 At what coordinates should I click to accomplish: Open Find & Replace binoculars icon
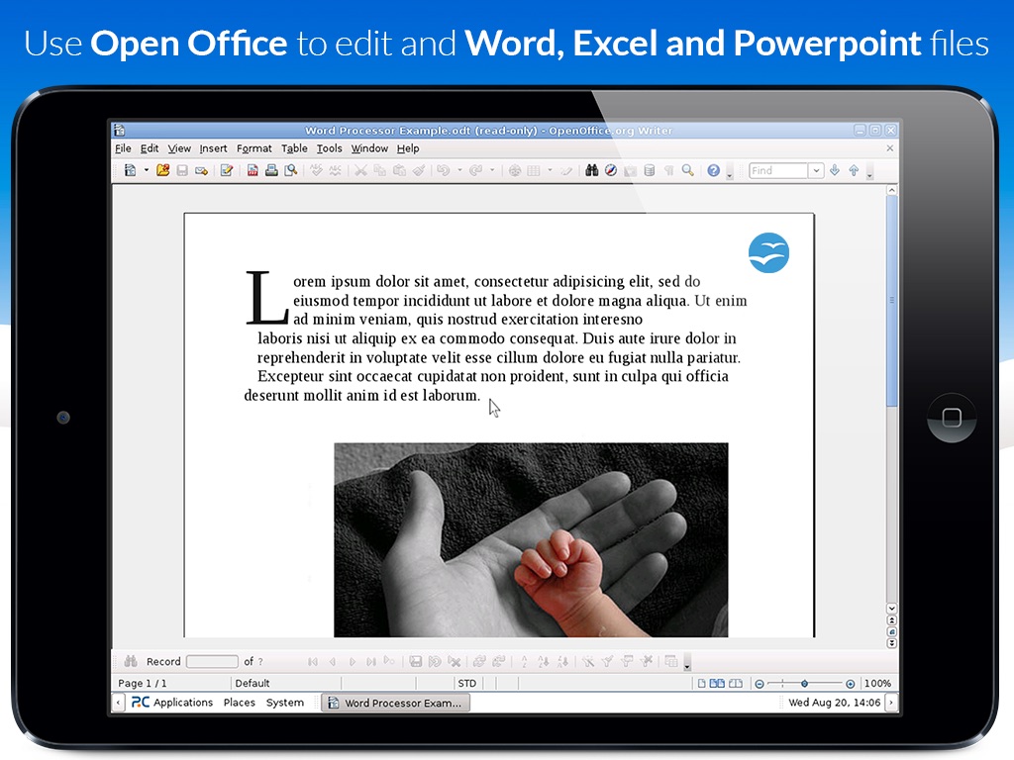pyautogui.click(x=591, y=170)
